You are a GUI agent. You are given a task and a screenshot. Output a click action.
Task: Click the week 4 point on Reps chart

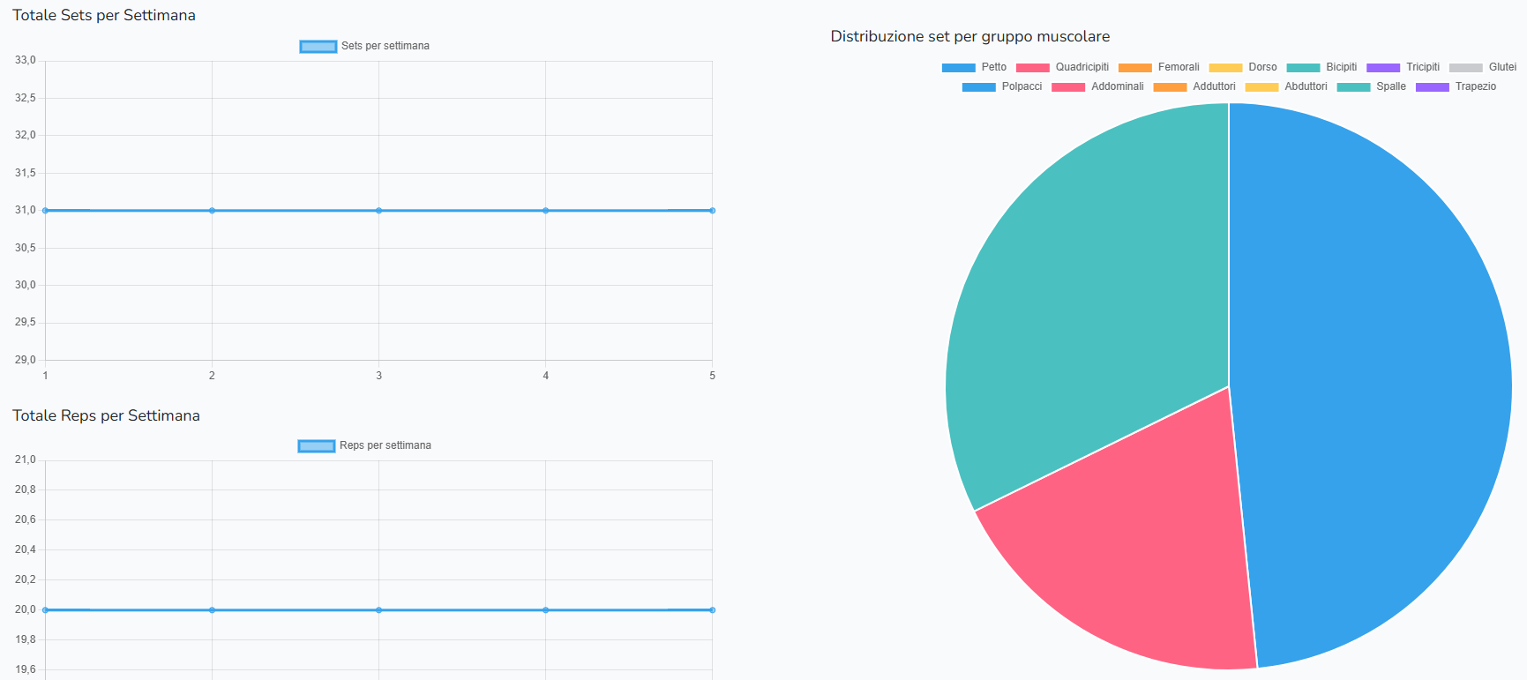(x=545, y=610)
